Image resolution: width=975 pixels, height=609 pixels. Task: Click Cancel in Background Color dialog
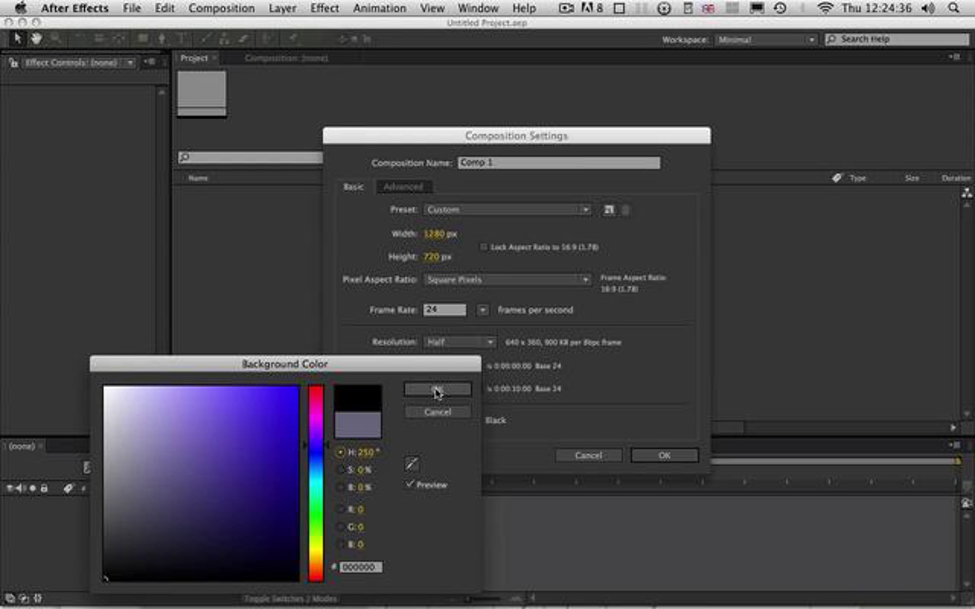[438, 412]
